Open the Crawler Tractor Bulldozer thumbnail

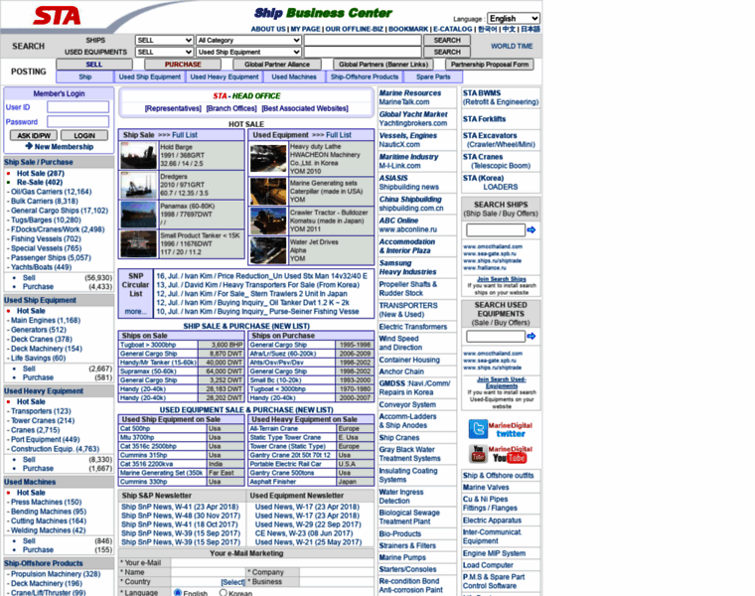pyautogui.click(x=268, y=221)
